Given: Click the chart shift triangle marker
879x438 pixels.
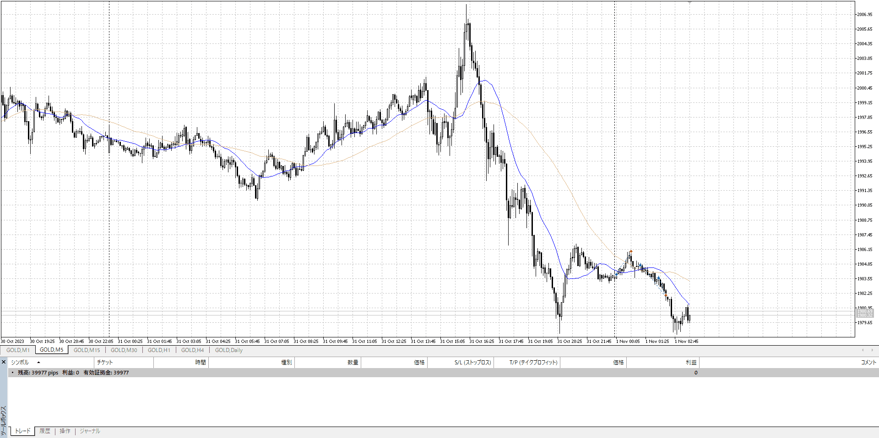Looking at the screenshot, I should tap(689, 3).
